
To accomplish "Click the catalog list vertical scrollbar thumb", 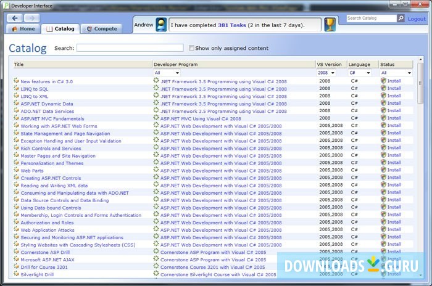I will (x=420, y=83).
